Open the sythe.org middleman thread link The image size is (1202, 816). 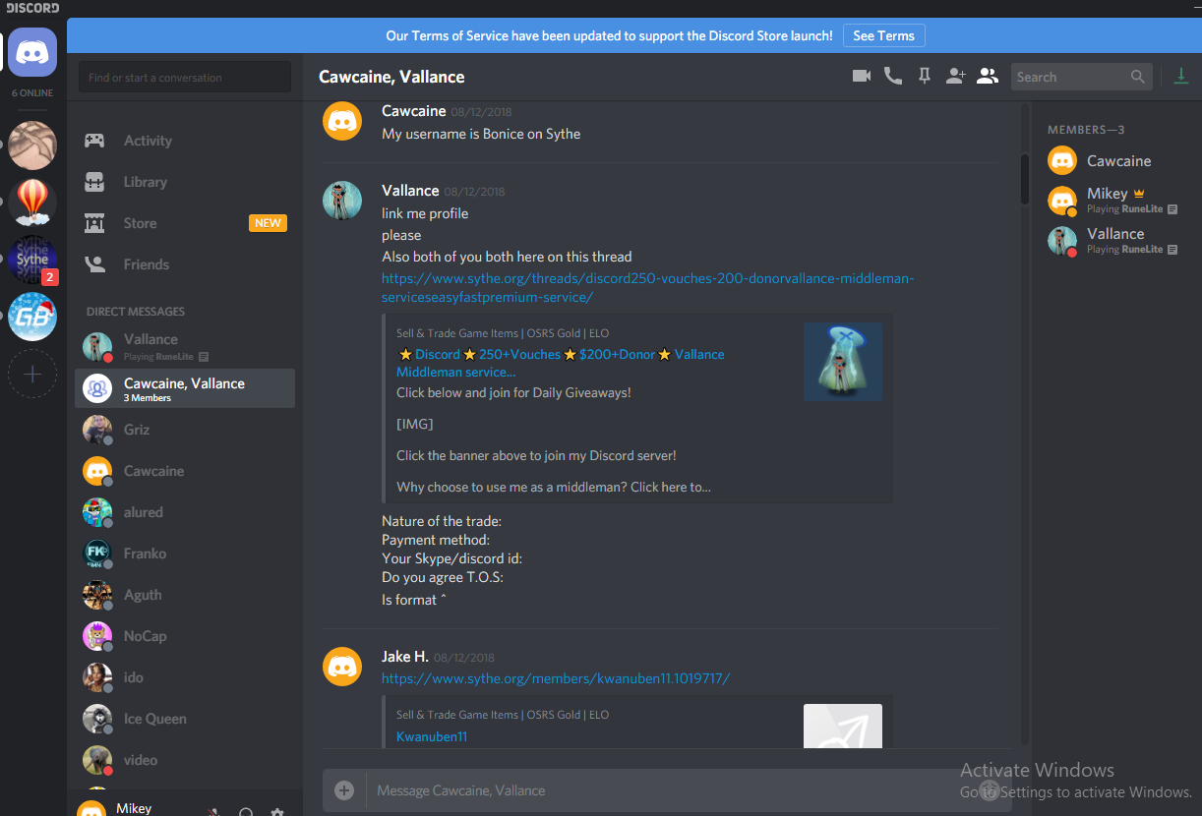[647, 288]
